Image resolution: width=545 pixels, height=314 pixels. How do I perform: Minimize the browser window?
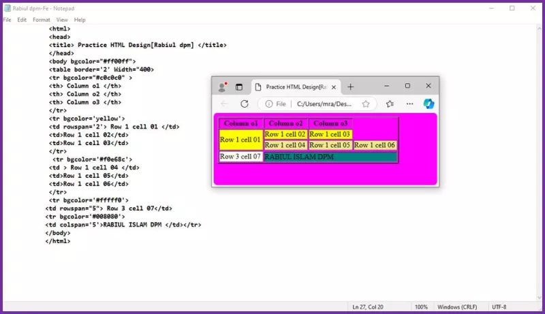(386, 86)
